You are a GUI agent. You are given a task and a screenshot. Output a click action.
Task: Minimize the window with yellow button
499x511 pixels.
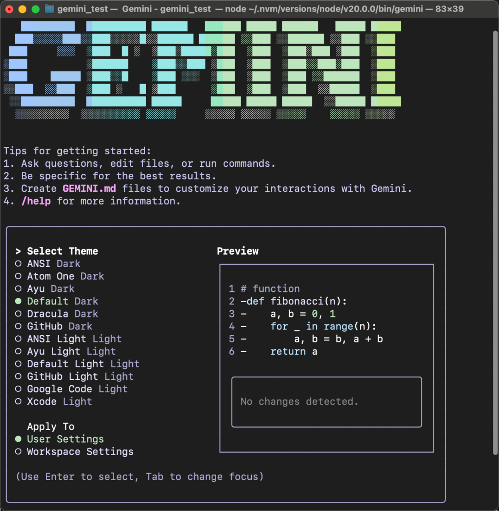[23, 9]
